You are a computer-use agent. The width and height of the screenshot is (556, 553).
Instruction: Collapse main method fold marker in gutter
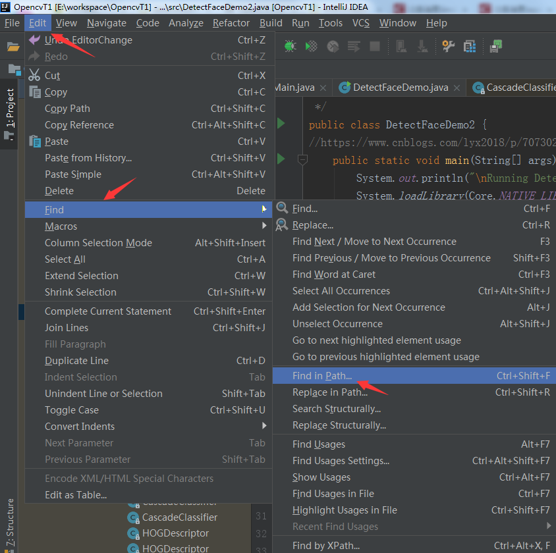pos(302,159)
